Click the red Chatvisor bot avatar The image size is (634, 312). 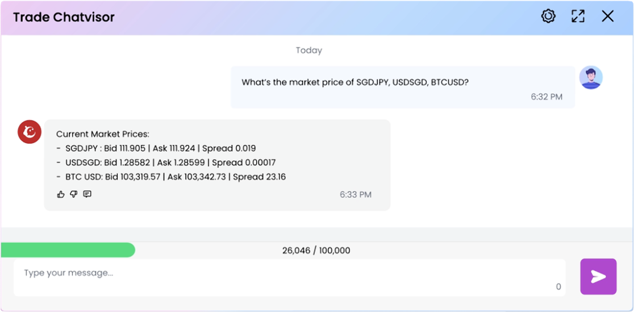28,132
